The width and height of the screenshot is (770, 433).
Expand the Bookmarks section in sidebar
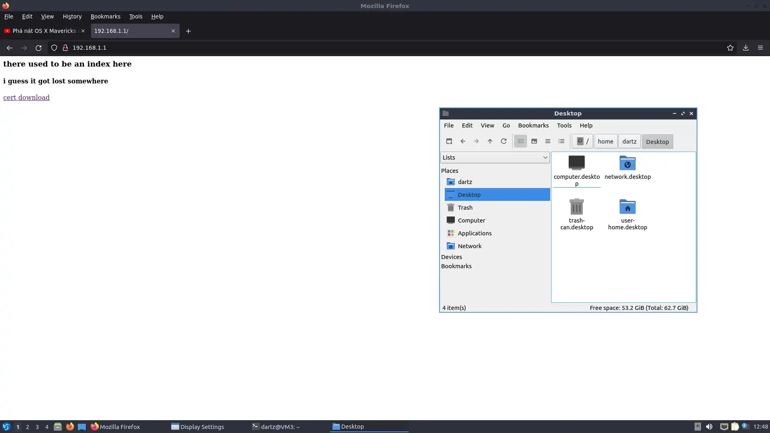456,266
